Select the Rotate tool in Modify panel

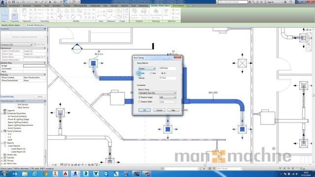click(73, 16)
